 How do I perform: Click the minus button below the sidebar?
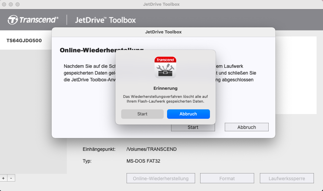[x=11, y=178]
